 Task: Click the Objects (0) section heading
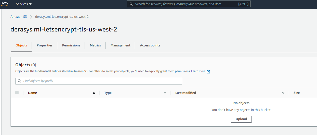point(26,65)
